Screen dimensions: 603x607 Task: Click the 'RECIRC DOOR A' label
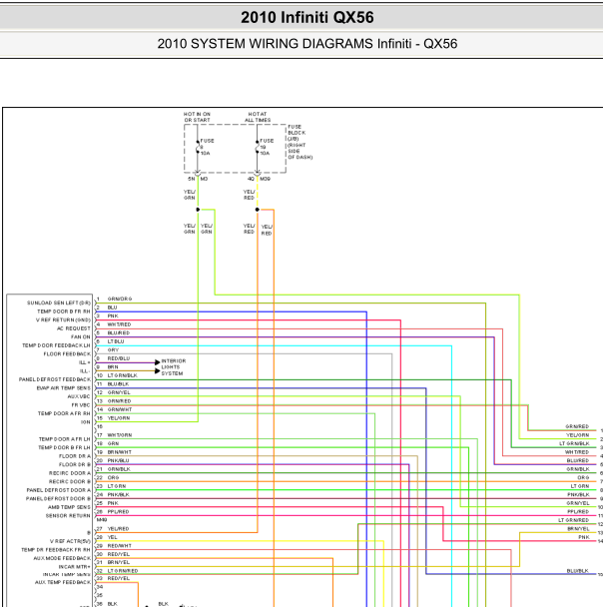tap(70, 473)
